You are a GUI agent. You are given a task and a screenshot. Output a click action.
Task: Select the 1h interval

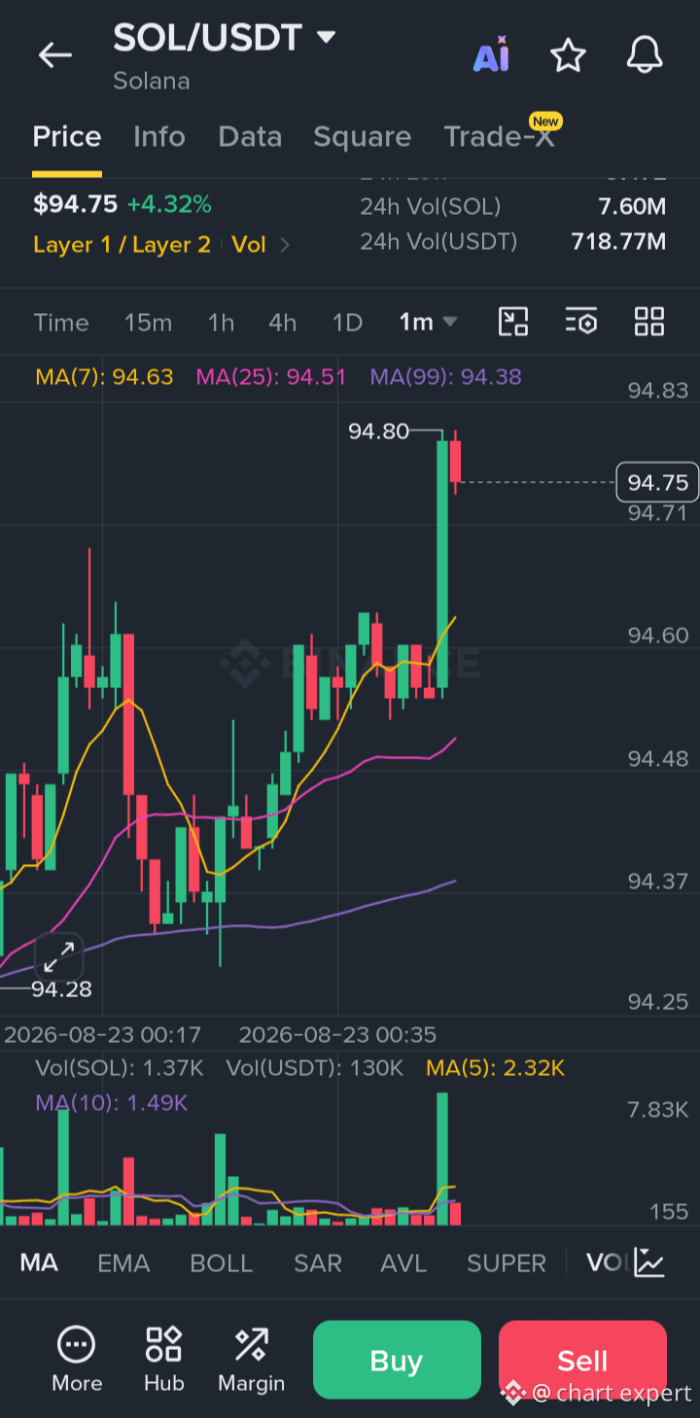(x=221, y=322)
